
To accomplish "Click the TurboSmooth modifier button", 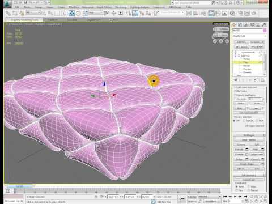I will tap(257, 42).
